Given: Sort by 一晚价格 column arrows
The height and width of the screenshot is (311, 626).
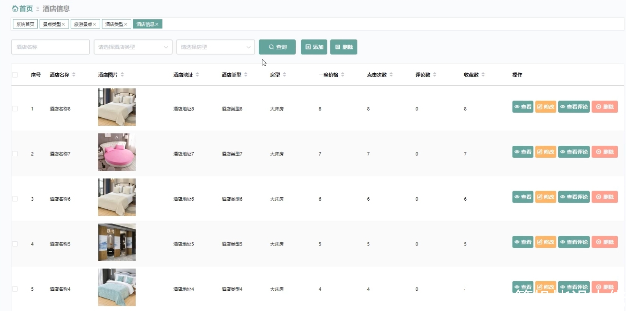Looking at the screenshot, I should pos(342,74).
